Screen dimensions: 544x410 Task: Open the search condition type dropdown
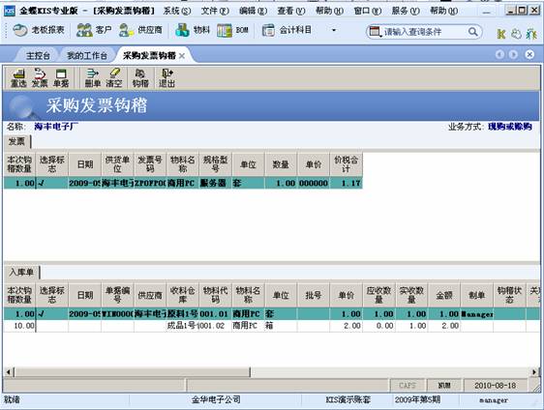(376, 32)
